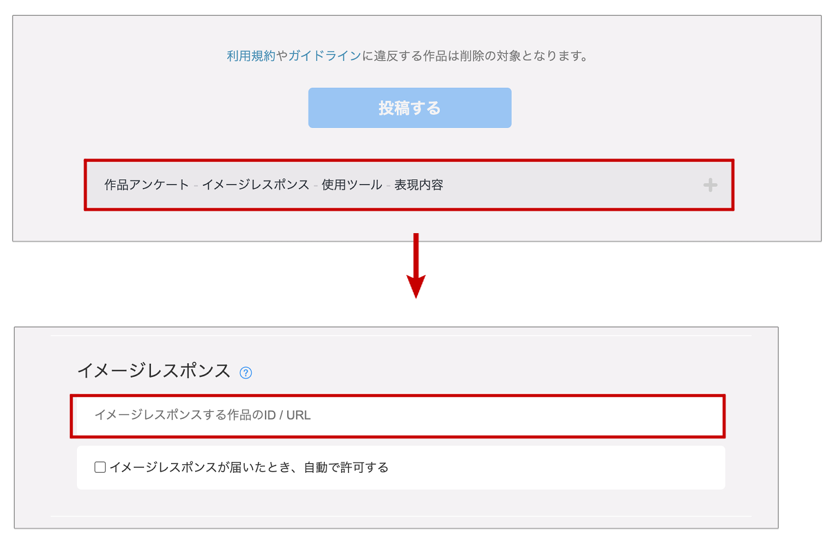834x542 pixels.
Task: Open the 利用規約 link
Action: coord(251,56)
